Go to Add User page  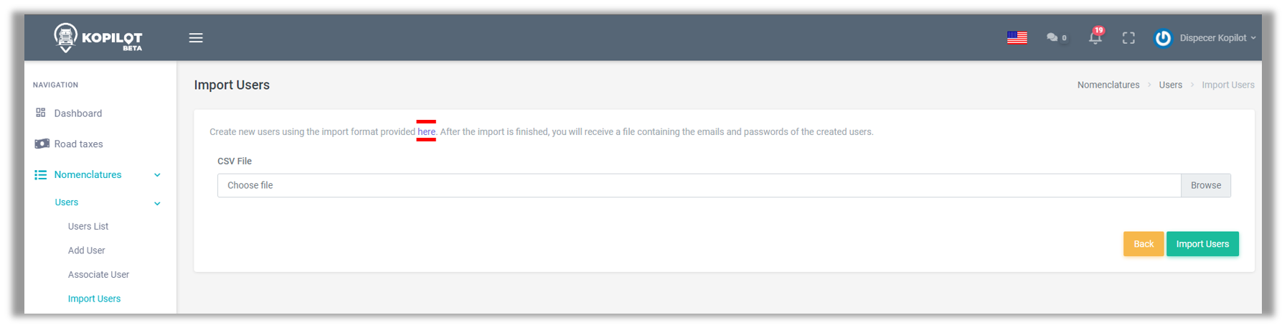(x=87, y=250)
